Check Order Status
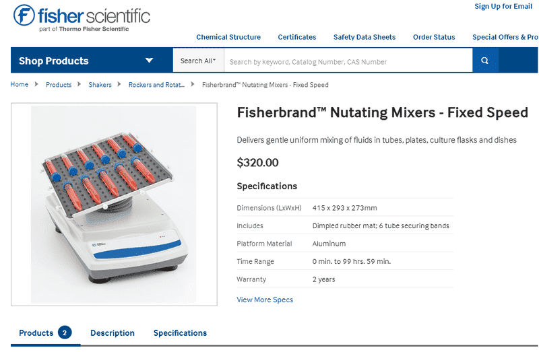Screen dimensions: 539x352 434,37
